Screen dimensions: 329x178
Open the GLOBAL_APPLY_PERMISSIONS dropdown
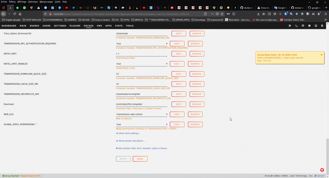(x=142, y=124)
